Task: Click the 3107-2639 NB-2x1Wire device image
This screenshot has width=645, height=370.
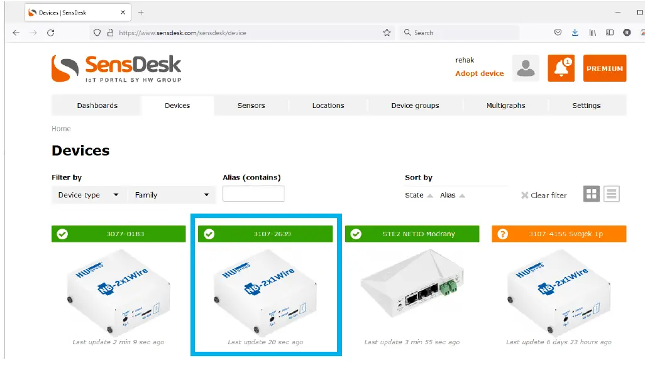Action: click(265, 293)
